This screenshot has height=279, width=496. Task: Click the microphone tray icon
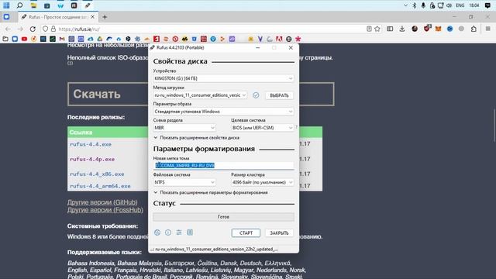coord(423,5)
